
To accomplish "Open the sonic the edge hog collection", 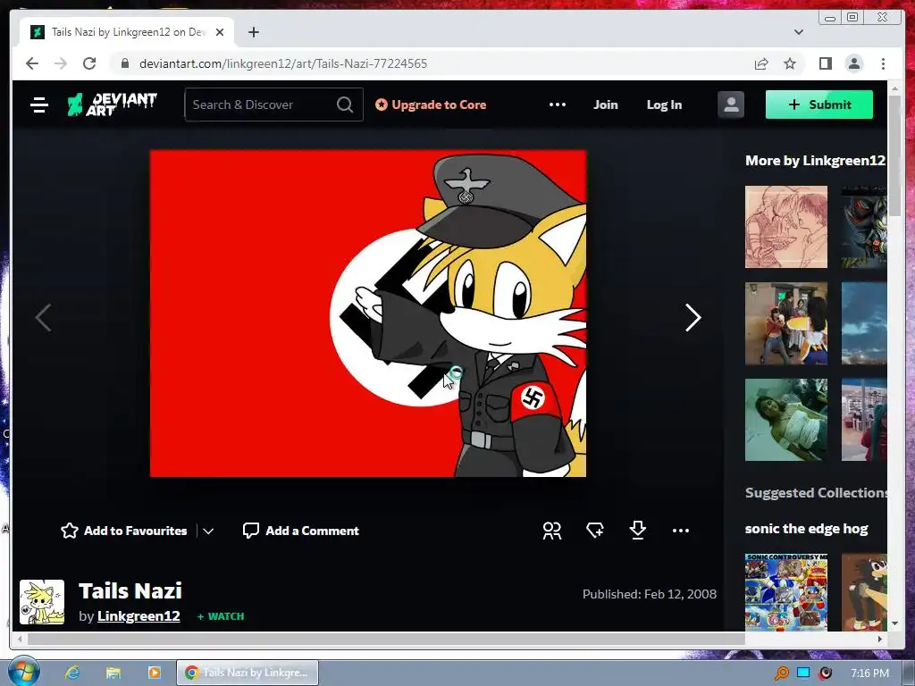I will (x=807, y=529).
